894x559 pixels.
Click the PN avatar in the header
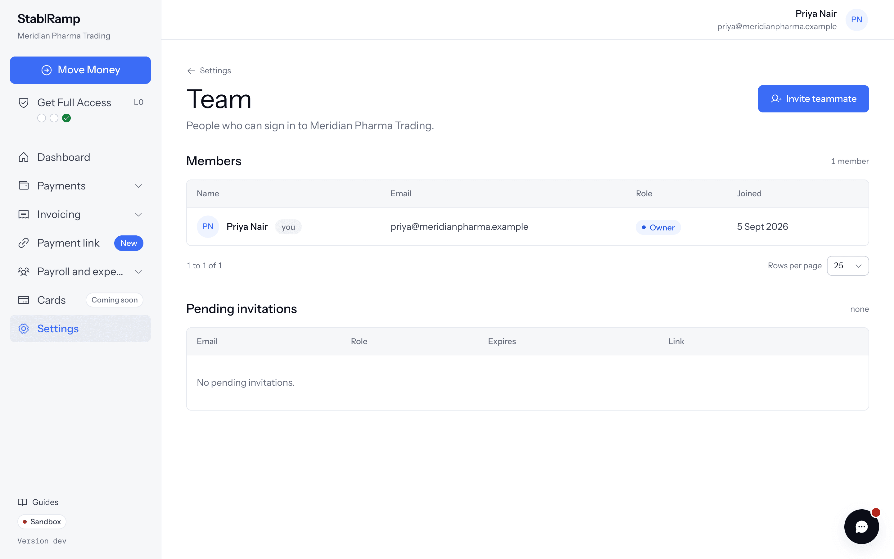856,20
